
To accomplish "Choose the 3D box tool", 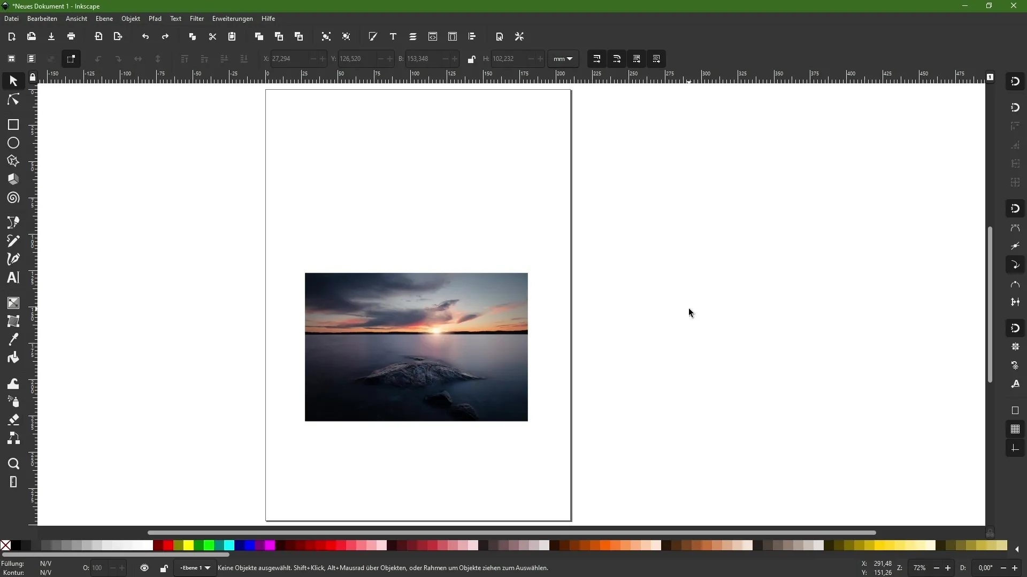I will click(x=13, y=180).
